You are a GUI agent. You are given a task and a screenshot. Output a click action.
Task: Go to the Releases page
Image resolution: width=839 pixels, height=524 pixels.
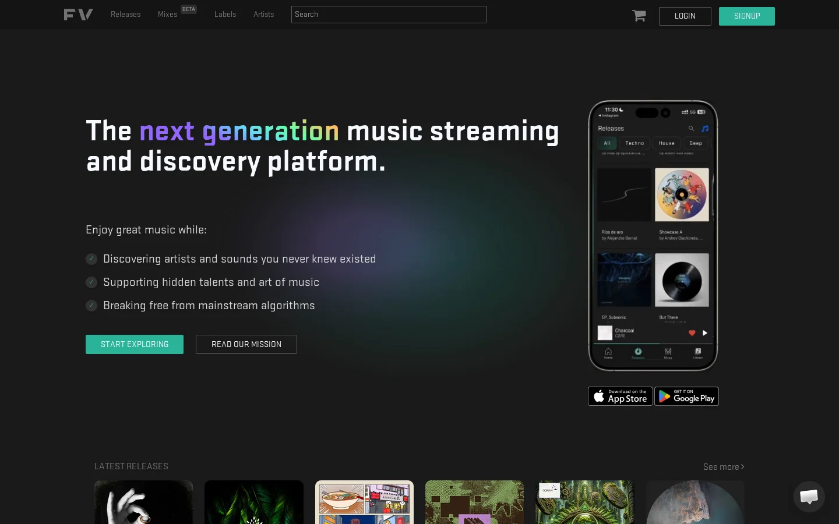pyautogui.click(x=126, y=15)
